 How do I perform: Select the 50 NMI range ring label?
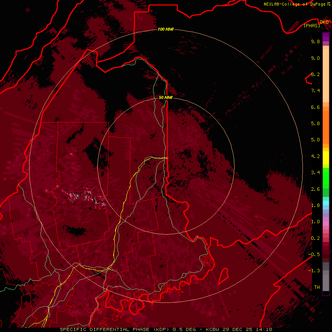click(x=166, y=97)
